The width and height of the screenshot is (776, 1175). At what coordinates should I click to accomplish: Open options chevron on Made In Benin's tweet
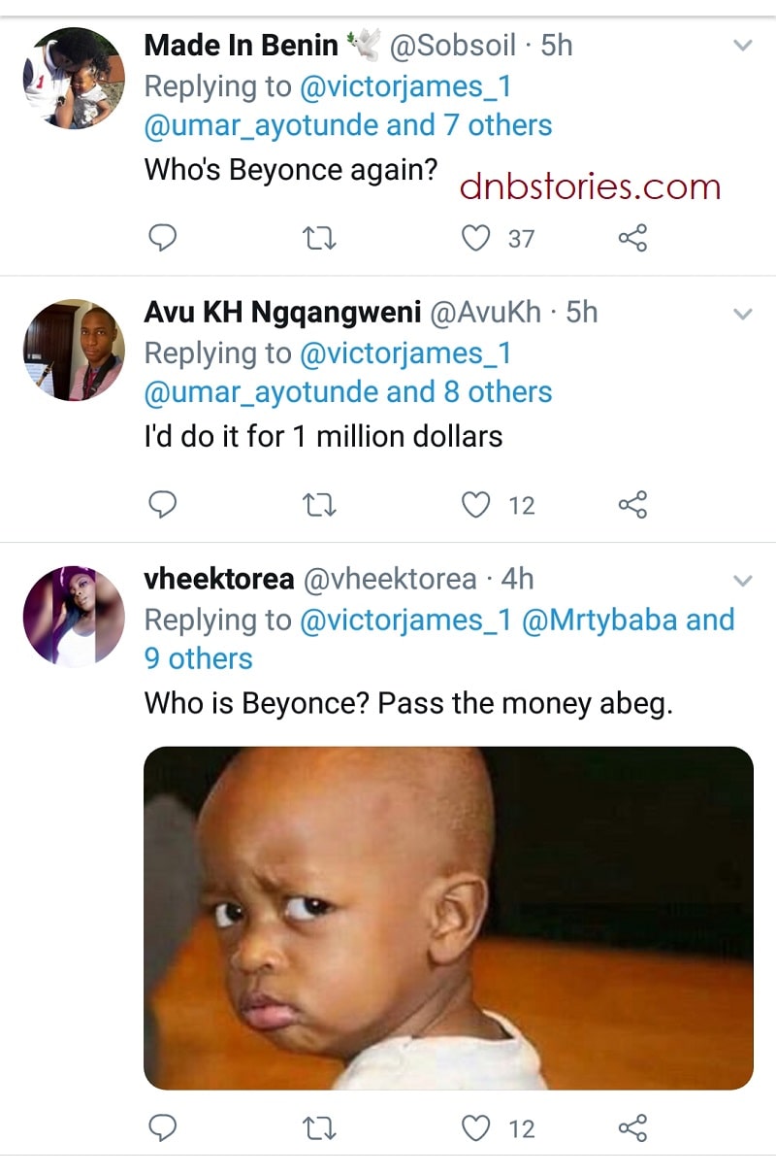tap(742, 46)
